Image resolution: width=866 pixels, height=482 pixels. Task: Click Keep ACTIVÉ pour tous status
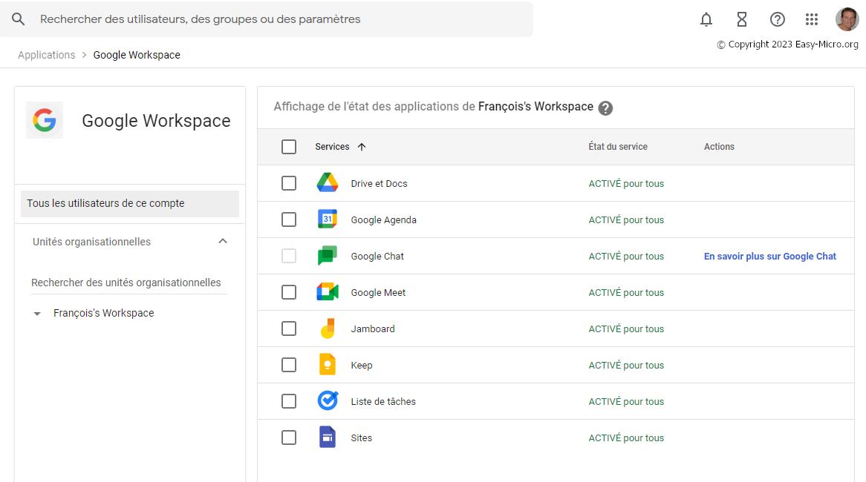click(x=626, y=366)
